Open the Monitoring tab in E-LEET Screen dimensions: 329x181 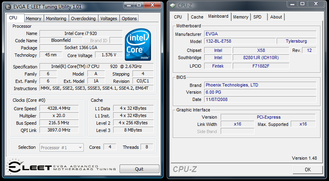pos(56,19)
